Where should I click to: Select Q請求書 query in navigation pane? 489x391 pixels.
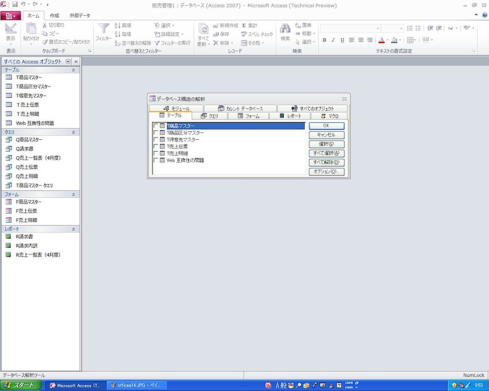pos(24,149)
